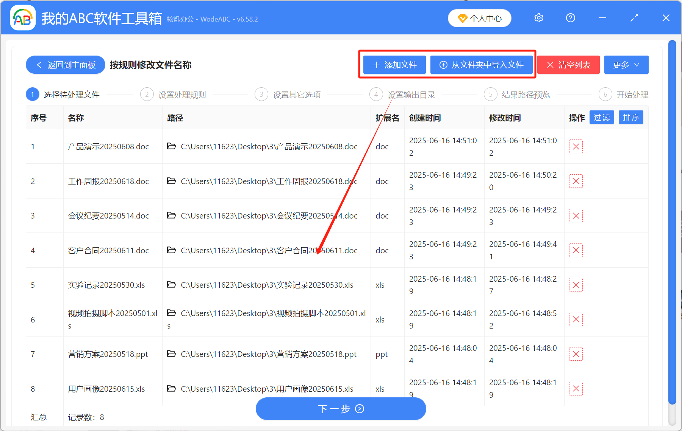Open the 过滤 filter option
This screenshot has height=431, width=682.
[602, 117]
